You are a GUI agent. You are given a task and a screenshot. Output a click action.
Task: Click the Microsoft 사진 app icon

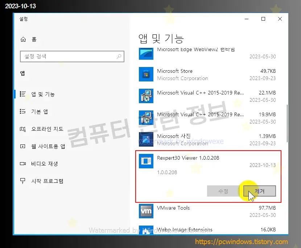[x=146, y=139]
